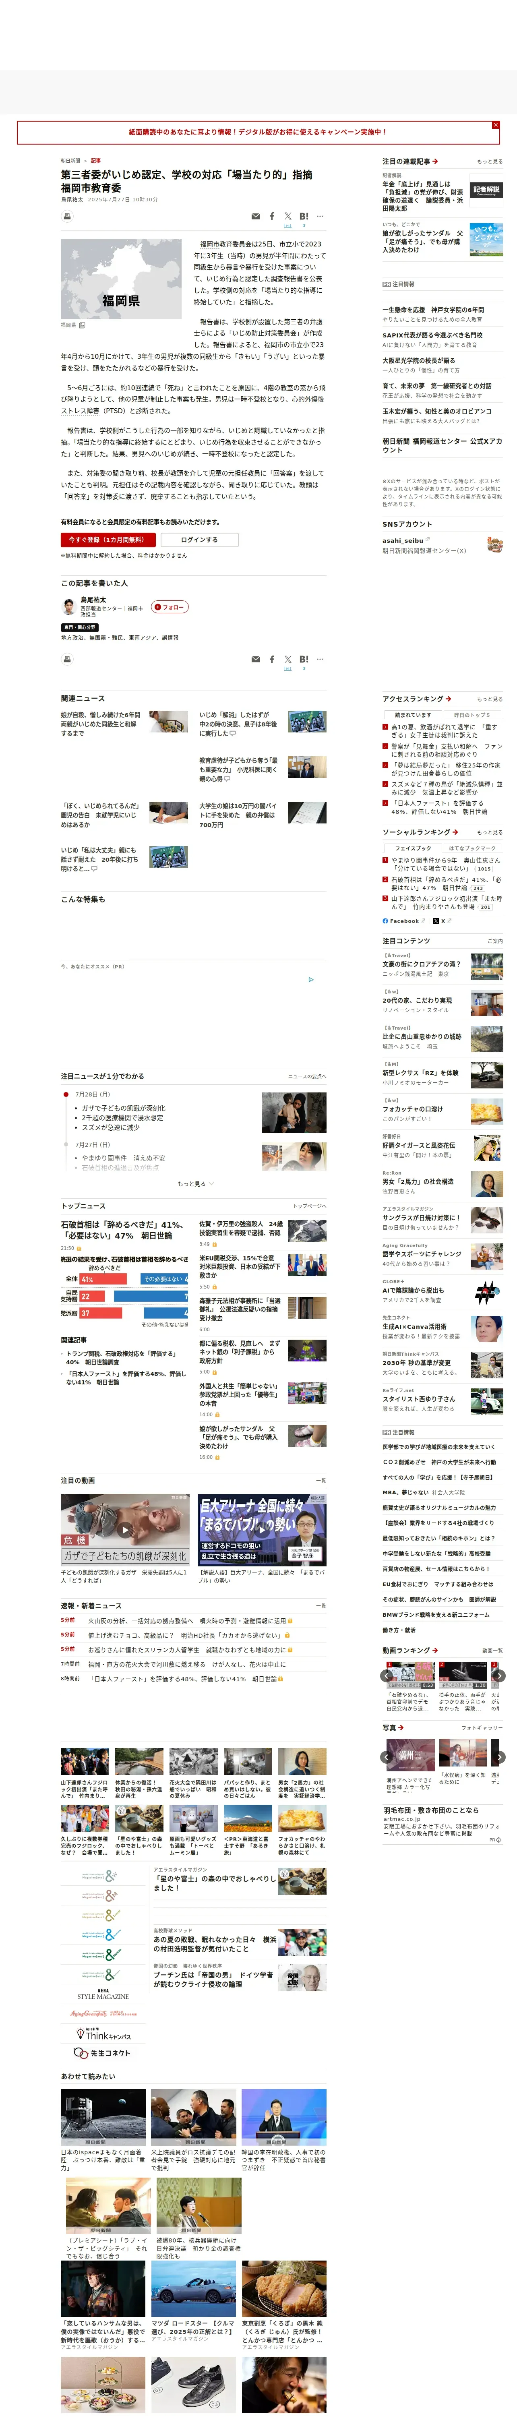Play the ガザ children famine video
Viewport: 517px width, 2416px height.
point(125,1530)
